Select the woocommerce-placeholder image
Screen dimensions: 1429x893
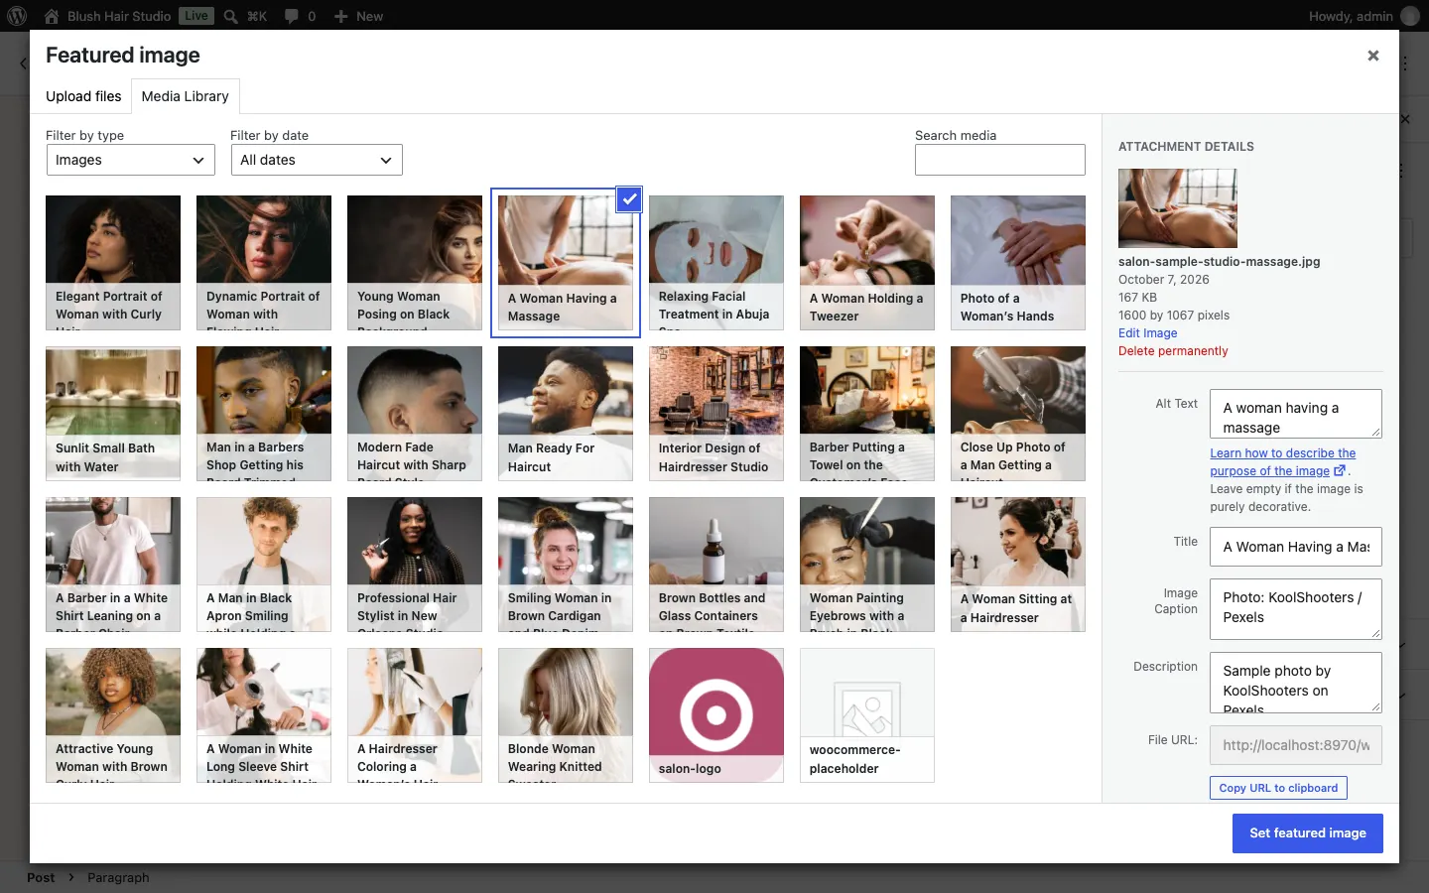[x=867, y=715]
